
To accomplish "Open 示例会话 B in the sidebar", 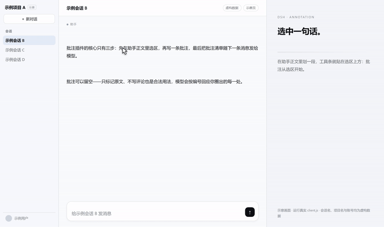I will [x=29, y=40].
